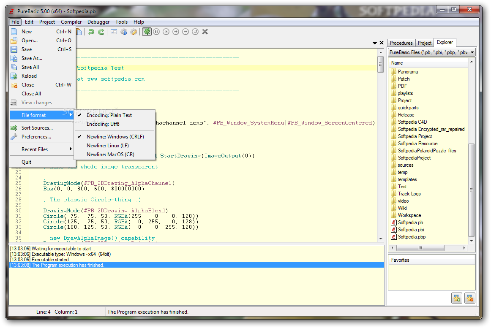Open the Project menu
The width and height of the screenshot is (491, 328).
(x=47, y=22)
